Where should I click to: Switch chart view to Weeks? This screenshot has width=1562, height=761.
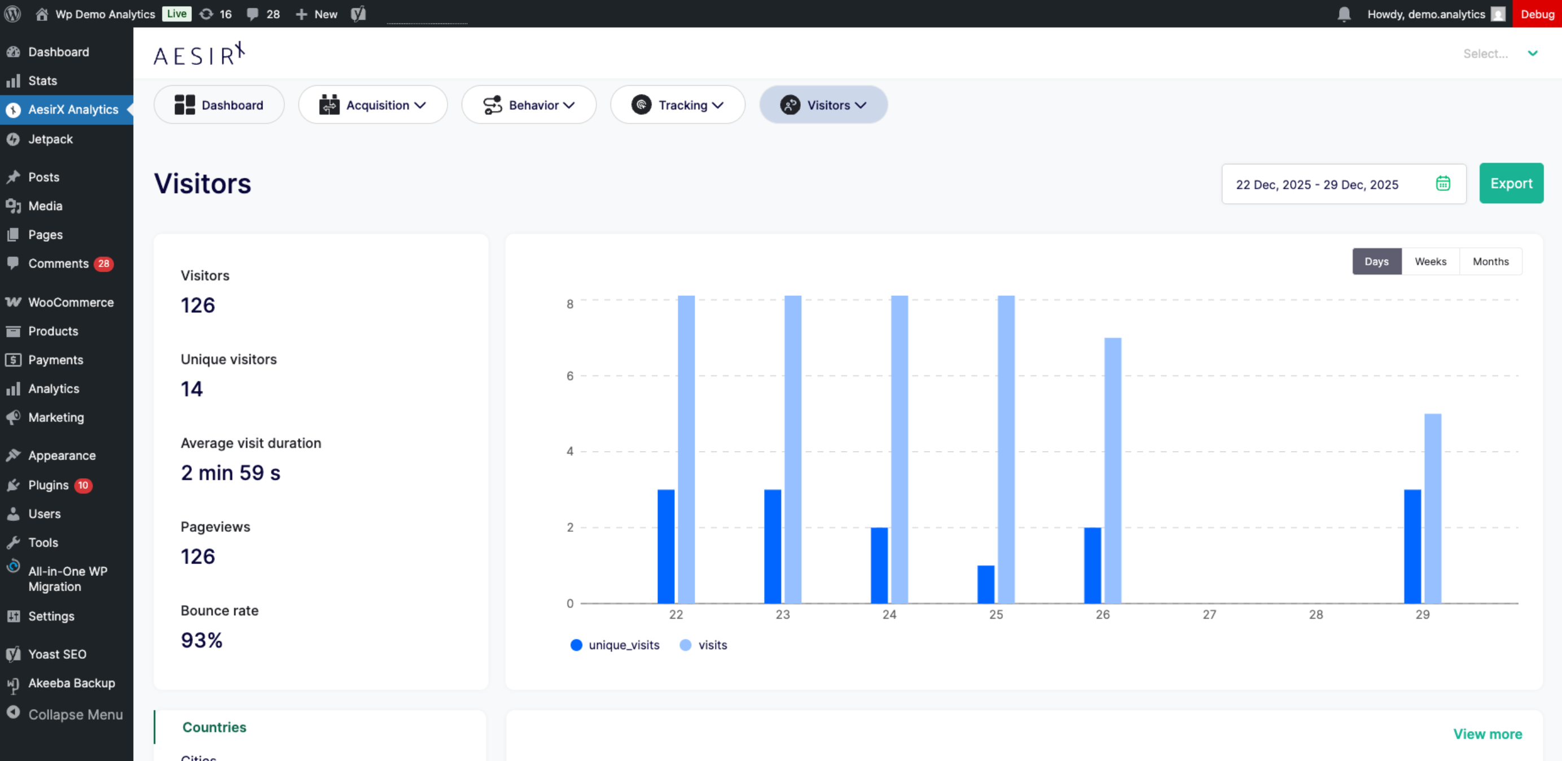(x=1430, y=261)
